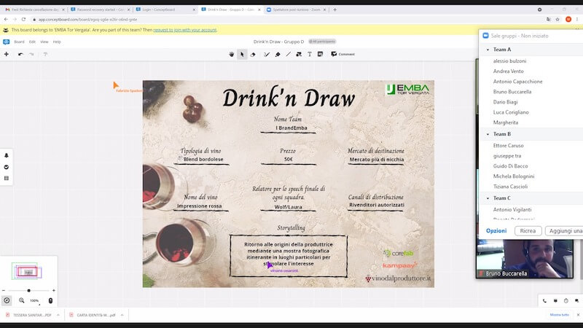Select the shapes tool
The height and width of the screenshot is (328, 583).
tap(299, 54)
